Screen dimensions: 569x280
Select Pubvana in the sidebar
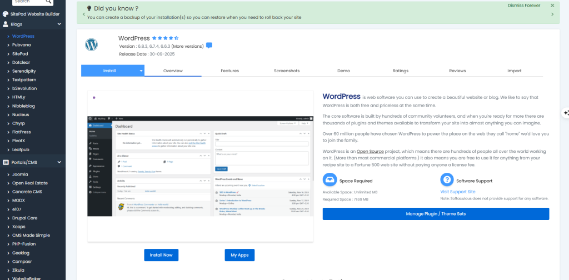[x=22, y=45]
